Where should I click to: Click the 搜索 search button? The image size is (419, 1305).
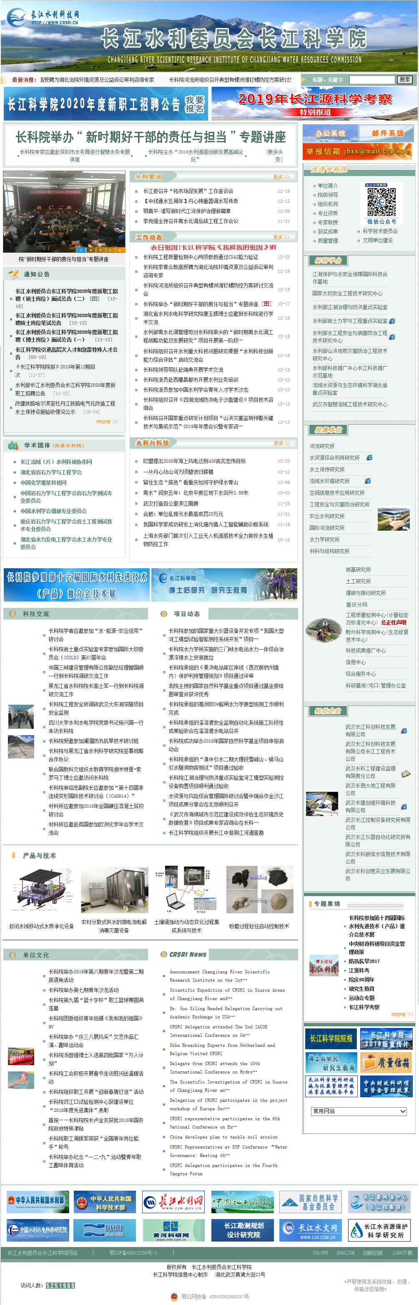point(404,80)
